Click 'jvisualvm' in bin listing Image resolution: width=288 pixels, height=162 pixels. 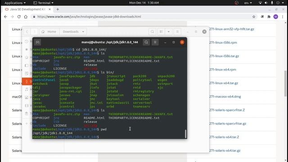(x=115, y=95)
